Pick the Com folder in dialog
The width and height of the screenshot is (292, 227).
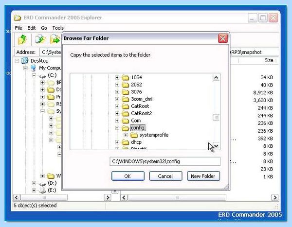click(136, 121)
